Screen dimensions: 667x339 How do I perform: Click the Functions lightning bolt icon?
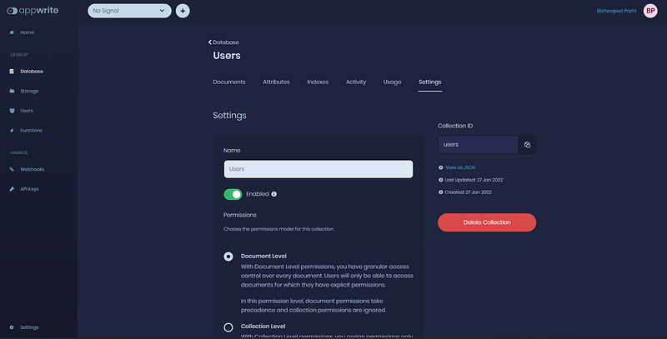coord(12,131)
